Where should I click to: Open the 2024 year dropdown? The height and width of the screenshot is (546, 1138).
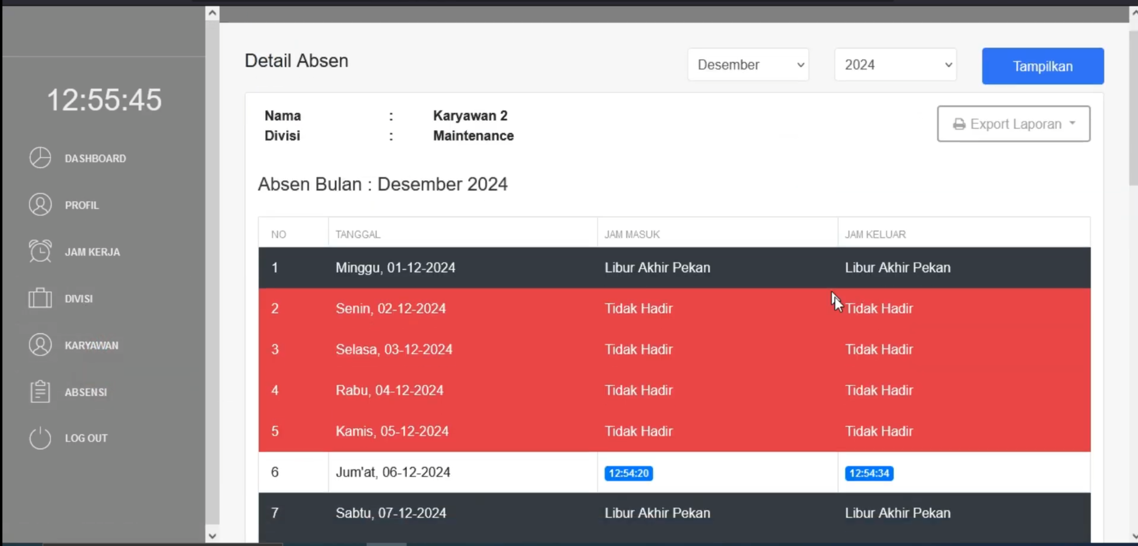(895, 65)
